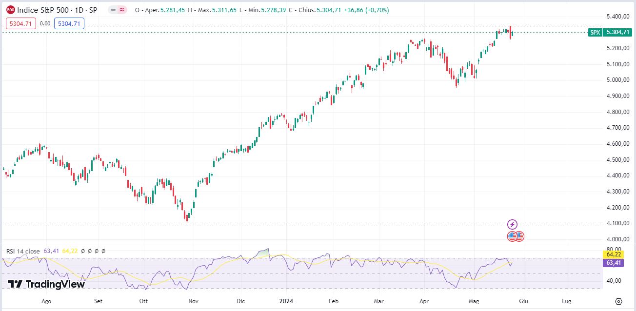Click the green 5.304,71 last price tag
Viewport: 636px width, 311px height.
click(x=618, y=32)
